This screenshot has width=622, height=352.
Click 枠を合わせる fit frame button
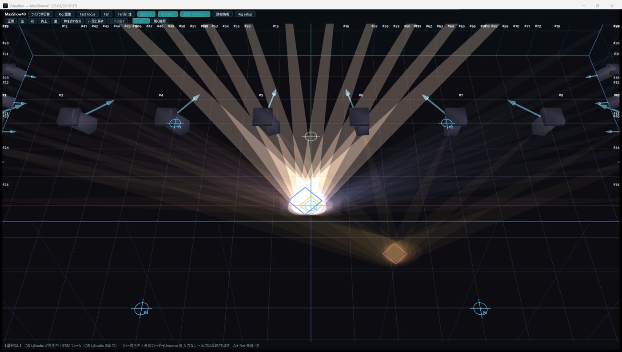point(72,21)
